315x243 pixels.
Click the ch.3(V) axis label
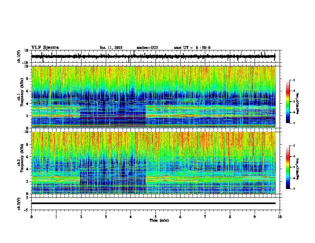19,204
